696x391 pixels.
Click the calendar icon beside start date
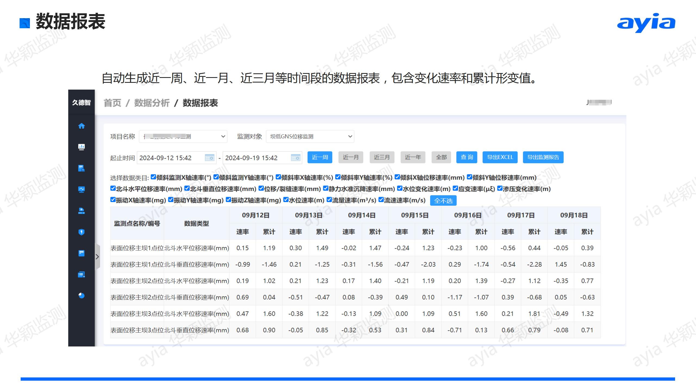[x=209, y=158]
